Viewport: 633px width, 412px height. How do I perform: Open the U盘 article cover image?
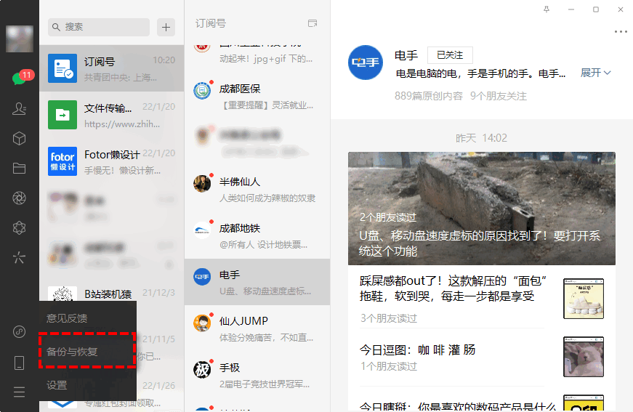pos(481,208)
